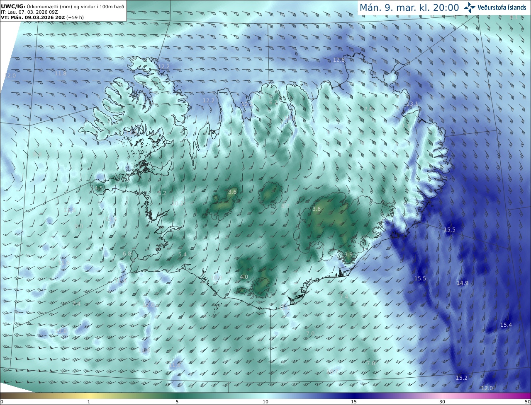531x405 pixels.
Task: Click the 7.6 value in the north
Action: click(x=368, y=109)
